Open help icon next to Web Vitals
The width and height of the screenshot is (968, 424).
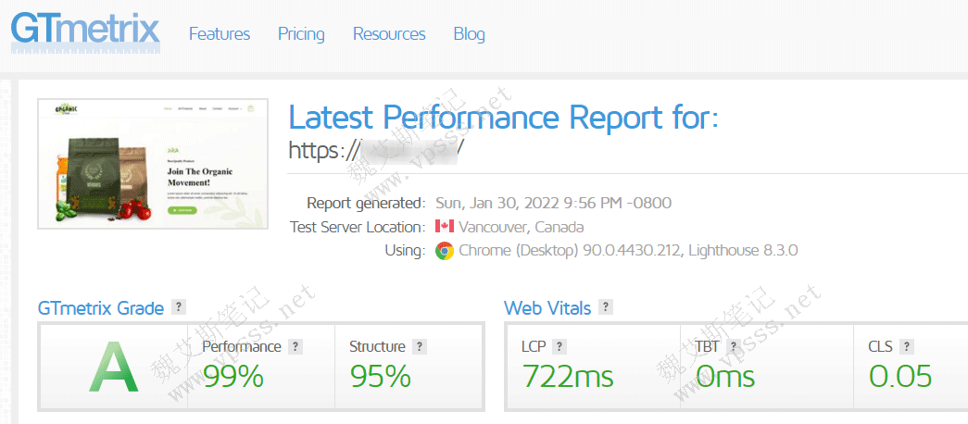click(606, 306)
